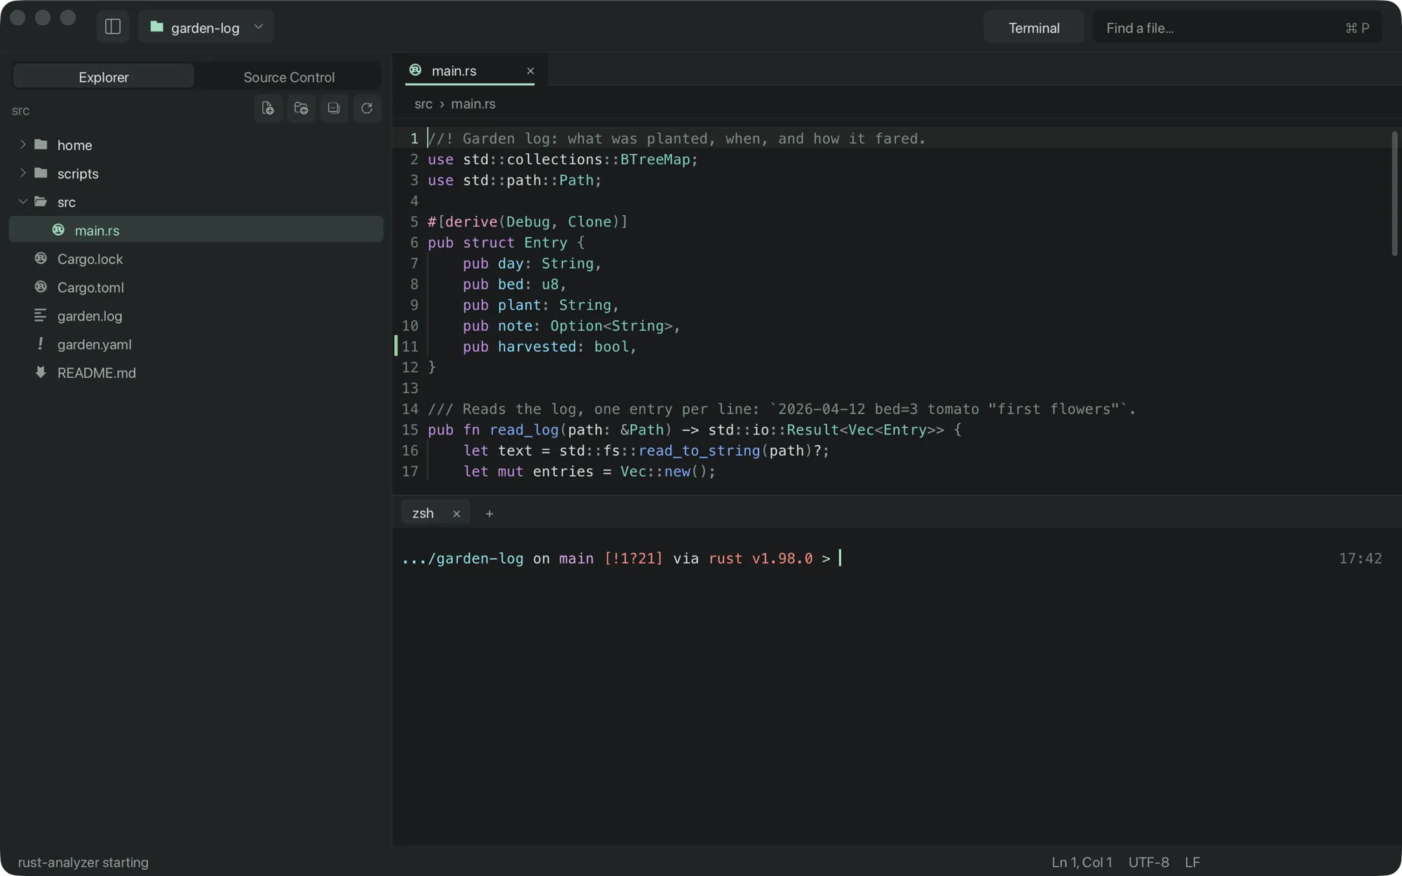The height and width of the screenshot is (876, 1402).
Task: Open Cargo.toml in the file tree
Action: tap(196, 287)
